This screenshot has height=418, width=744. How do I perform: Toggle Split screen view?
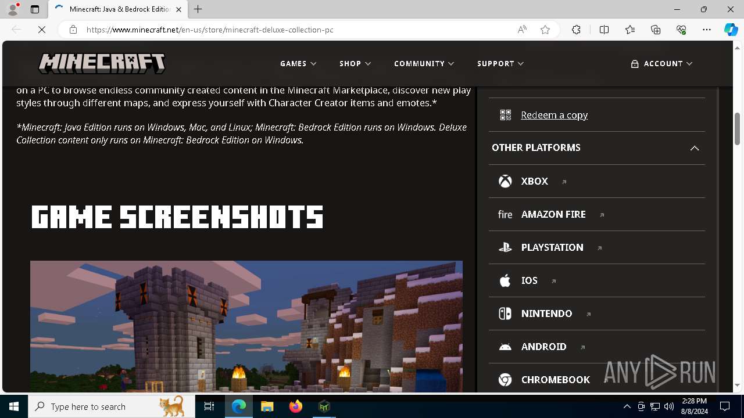pos(604,30)
